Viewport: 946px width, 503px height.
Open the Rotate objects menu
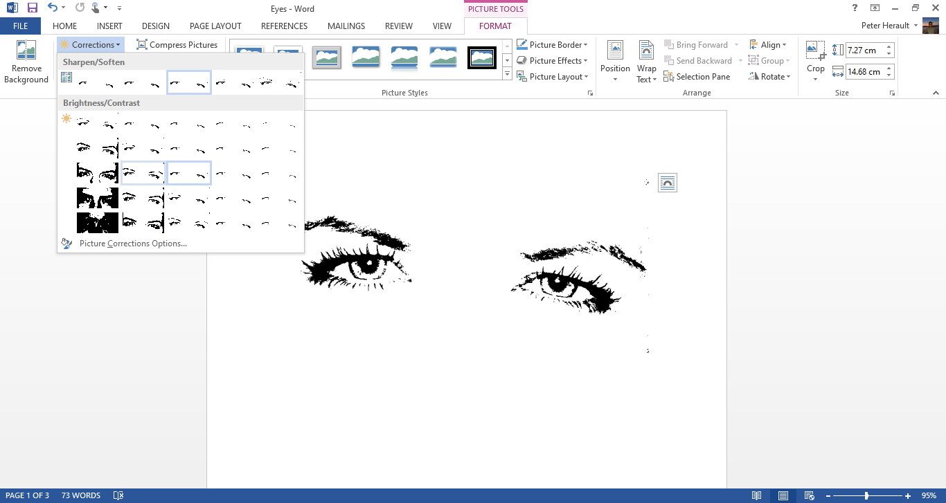coord(769,76)
